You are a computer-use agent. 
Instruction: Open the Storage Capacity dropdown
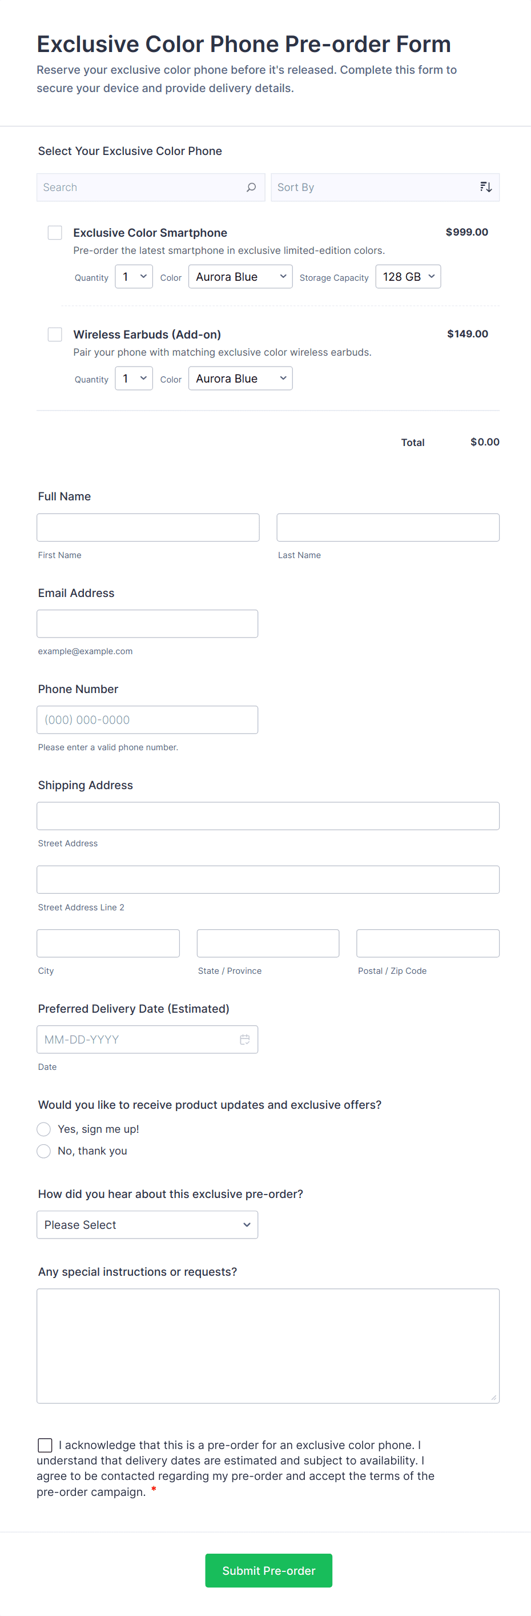(408, 277)
